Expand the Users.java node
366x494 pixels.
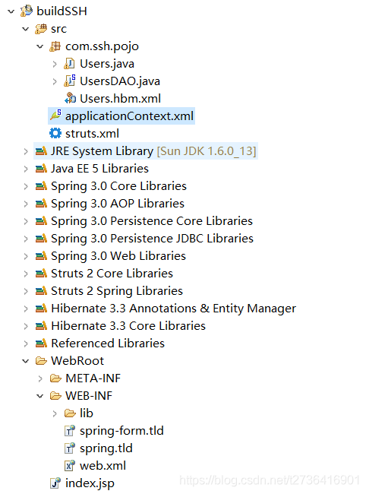coord(55,65)
